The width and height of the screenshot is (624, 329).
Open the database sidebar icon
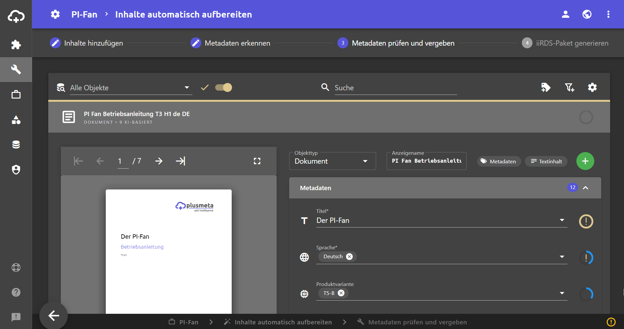coord(16,144)
